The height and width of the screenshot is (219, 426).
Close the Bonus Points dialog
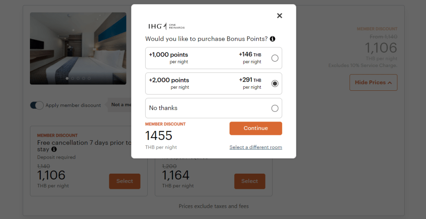tap(280, 16)
